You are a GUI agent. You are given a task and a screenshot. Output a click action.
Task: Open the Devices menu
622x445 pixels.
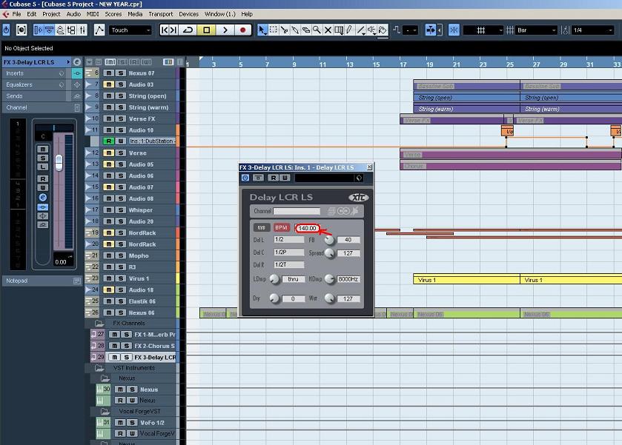[x=189, y=14]
